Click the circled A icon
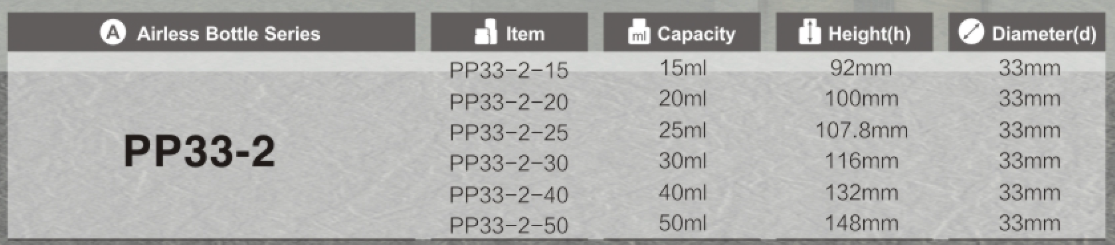The image size is (1115, 245). click(x=113, y=33)
